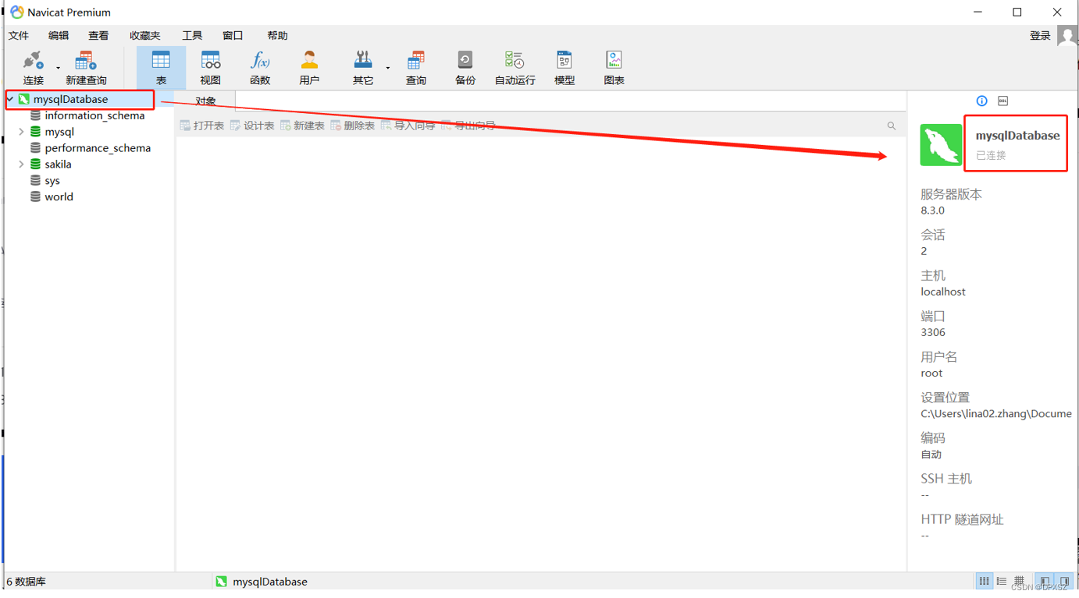Open the 函数 functions toolbar button
This screenshot has width=1079, height=598.
[260, 68]
